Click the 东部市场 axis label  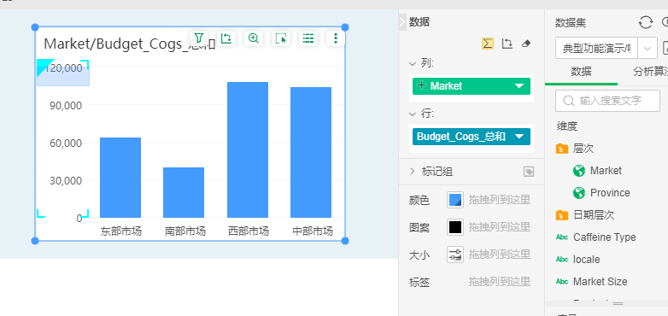(x=121, y=231)
